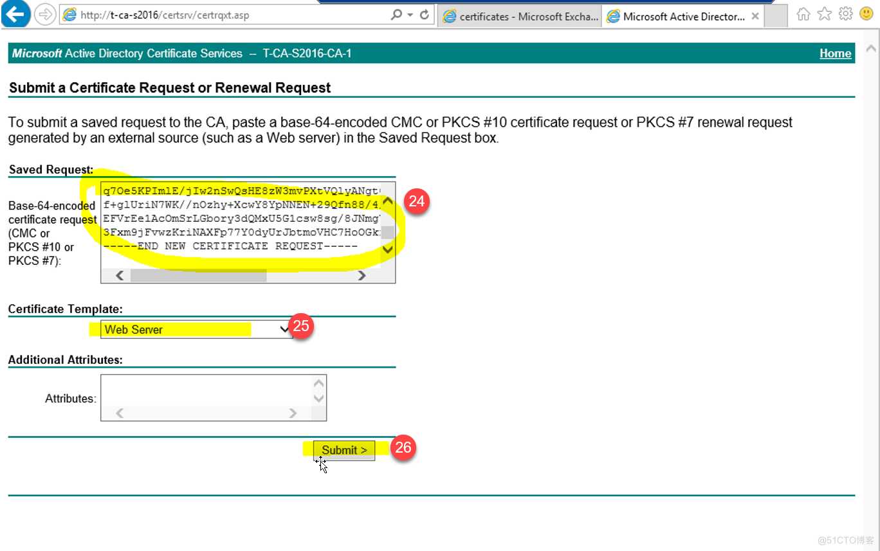880x551 pixels.
Task: Switch to the certificates - Microsoft Exchange tab
Action: [x=520, y=17]
